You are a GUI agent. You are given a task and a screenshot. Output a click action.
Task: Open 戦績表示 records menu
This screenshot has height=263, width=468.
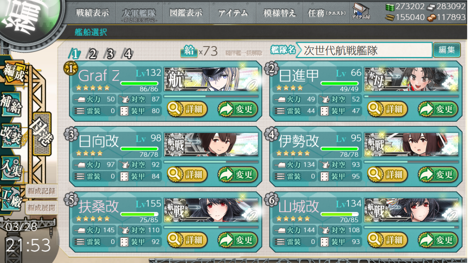(92, 13)
